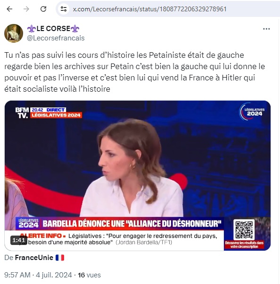The image size is (280, 284).
Task: Click the browser forward arrow
Action: point(26,9)
